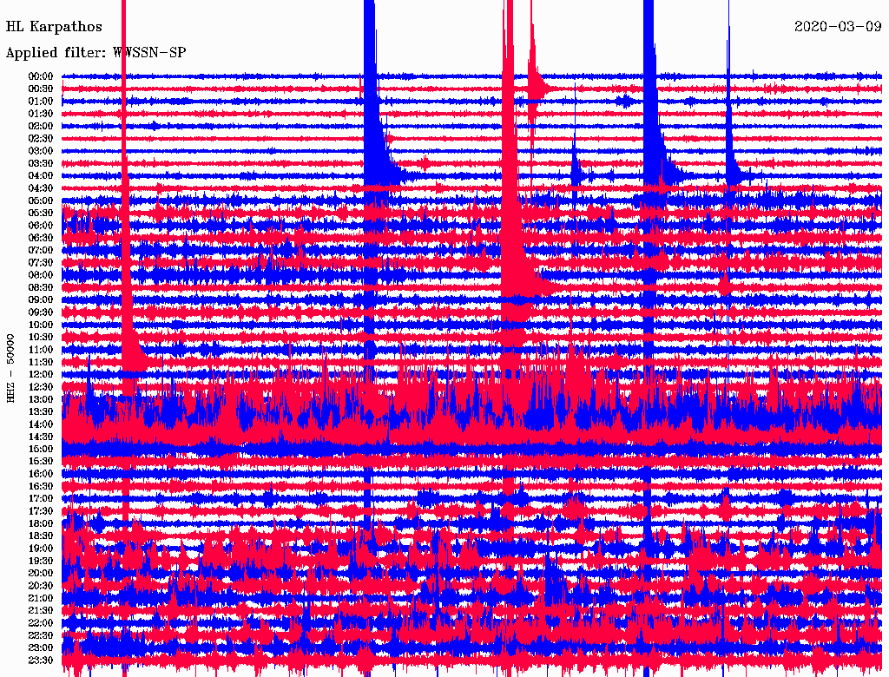This screenshot has width=889, height=677.
Task: Click the 02:00 time label
Action: (x=41, y=126)
